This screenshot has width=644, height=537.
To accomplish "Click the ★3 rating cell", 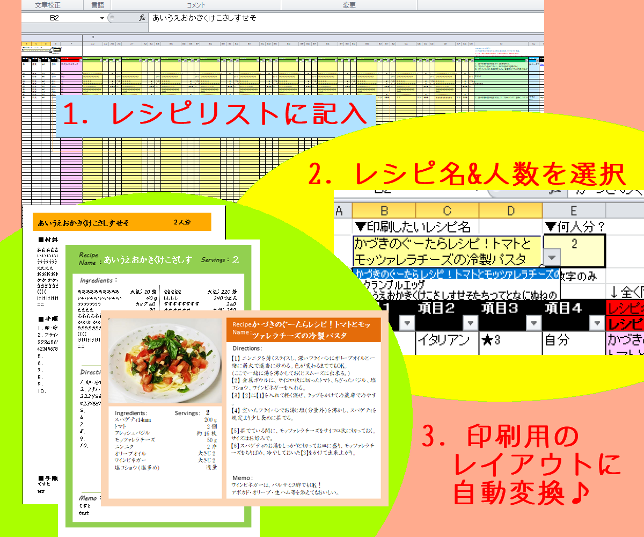I will [510, 342].
